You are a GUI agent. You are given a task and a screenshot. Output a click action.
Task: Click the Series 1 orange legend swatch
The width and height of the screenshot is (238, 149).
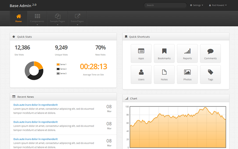click(x=58, y=64)
